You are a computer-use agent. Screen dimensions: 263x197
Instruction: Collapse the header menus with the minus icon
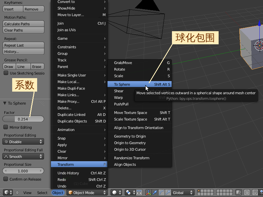point(17,192)
